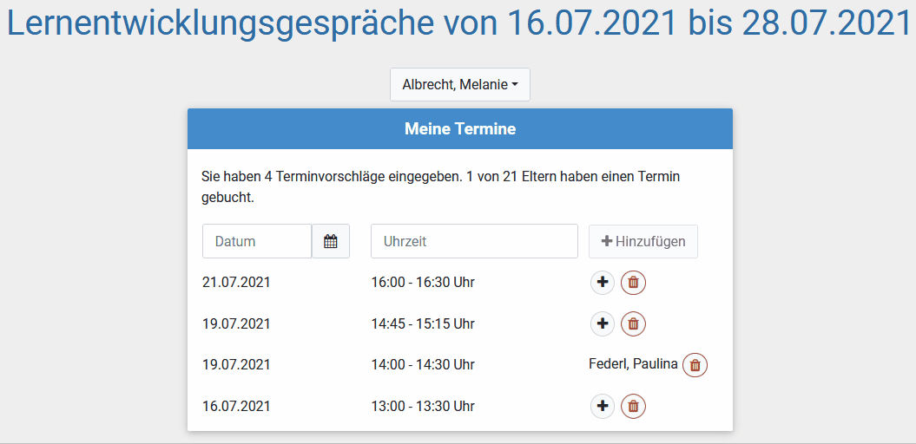
Task: Focus the Datum input field
Action: coord(257,241)
